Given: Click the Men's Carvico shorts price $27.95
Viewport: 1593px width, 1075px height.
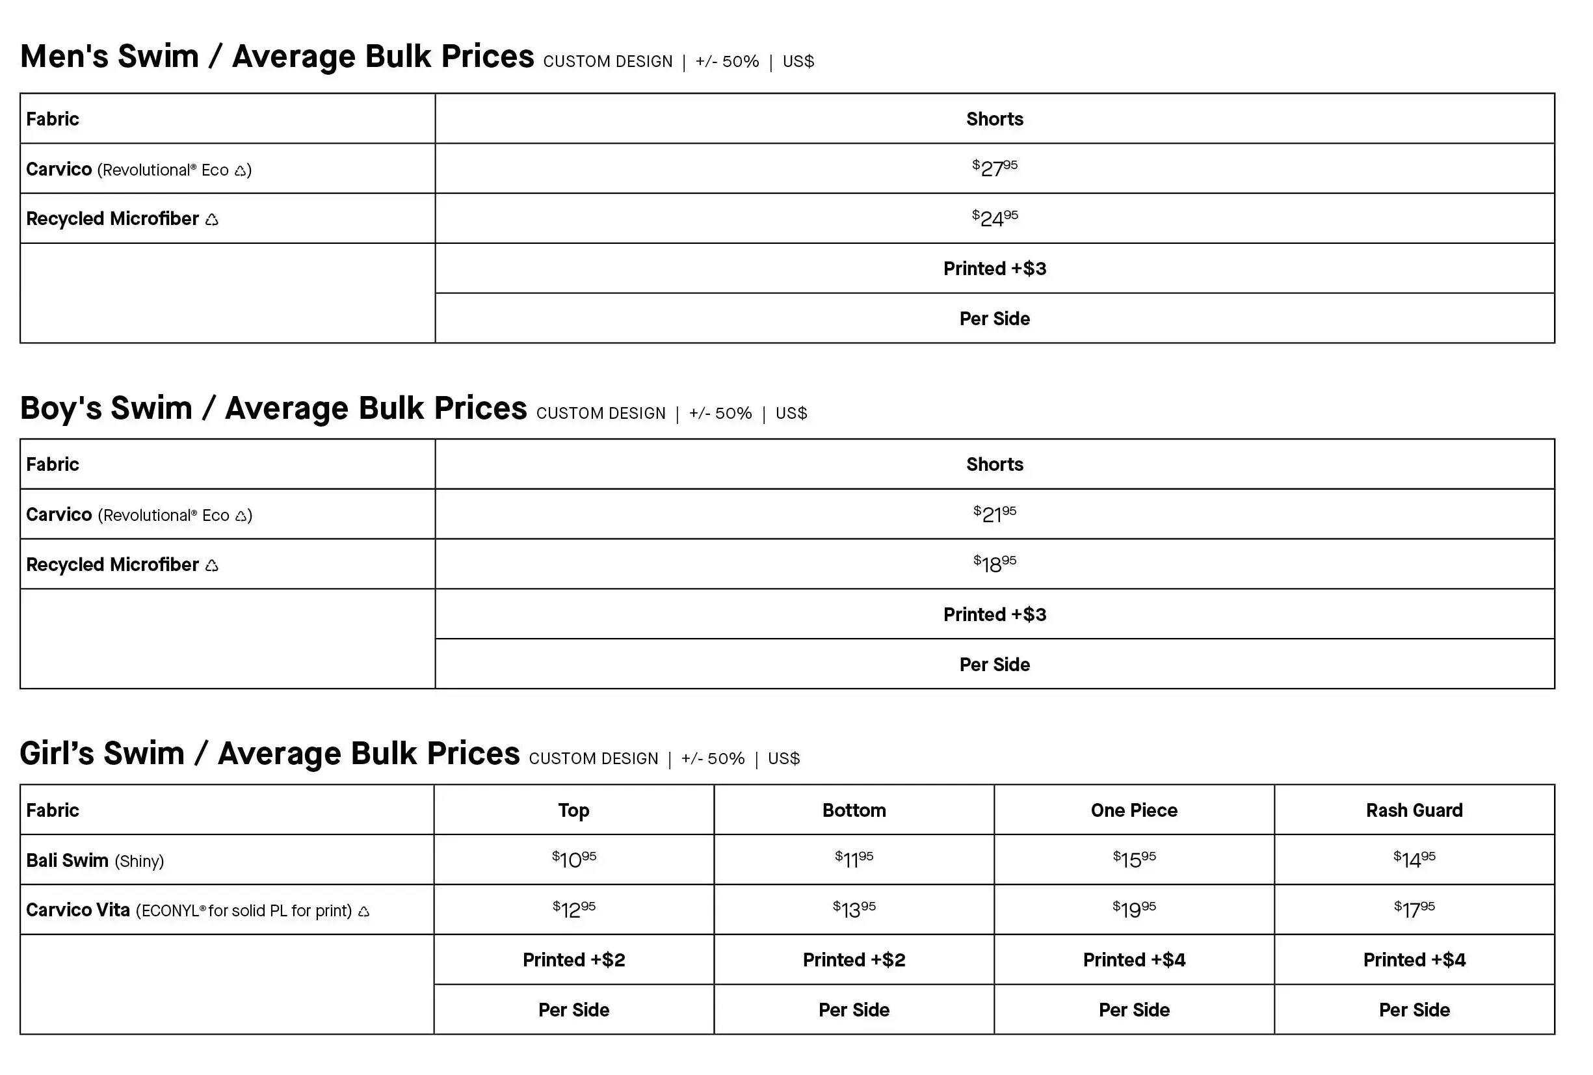Looking at the screenshot, I should (994, 168).
